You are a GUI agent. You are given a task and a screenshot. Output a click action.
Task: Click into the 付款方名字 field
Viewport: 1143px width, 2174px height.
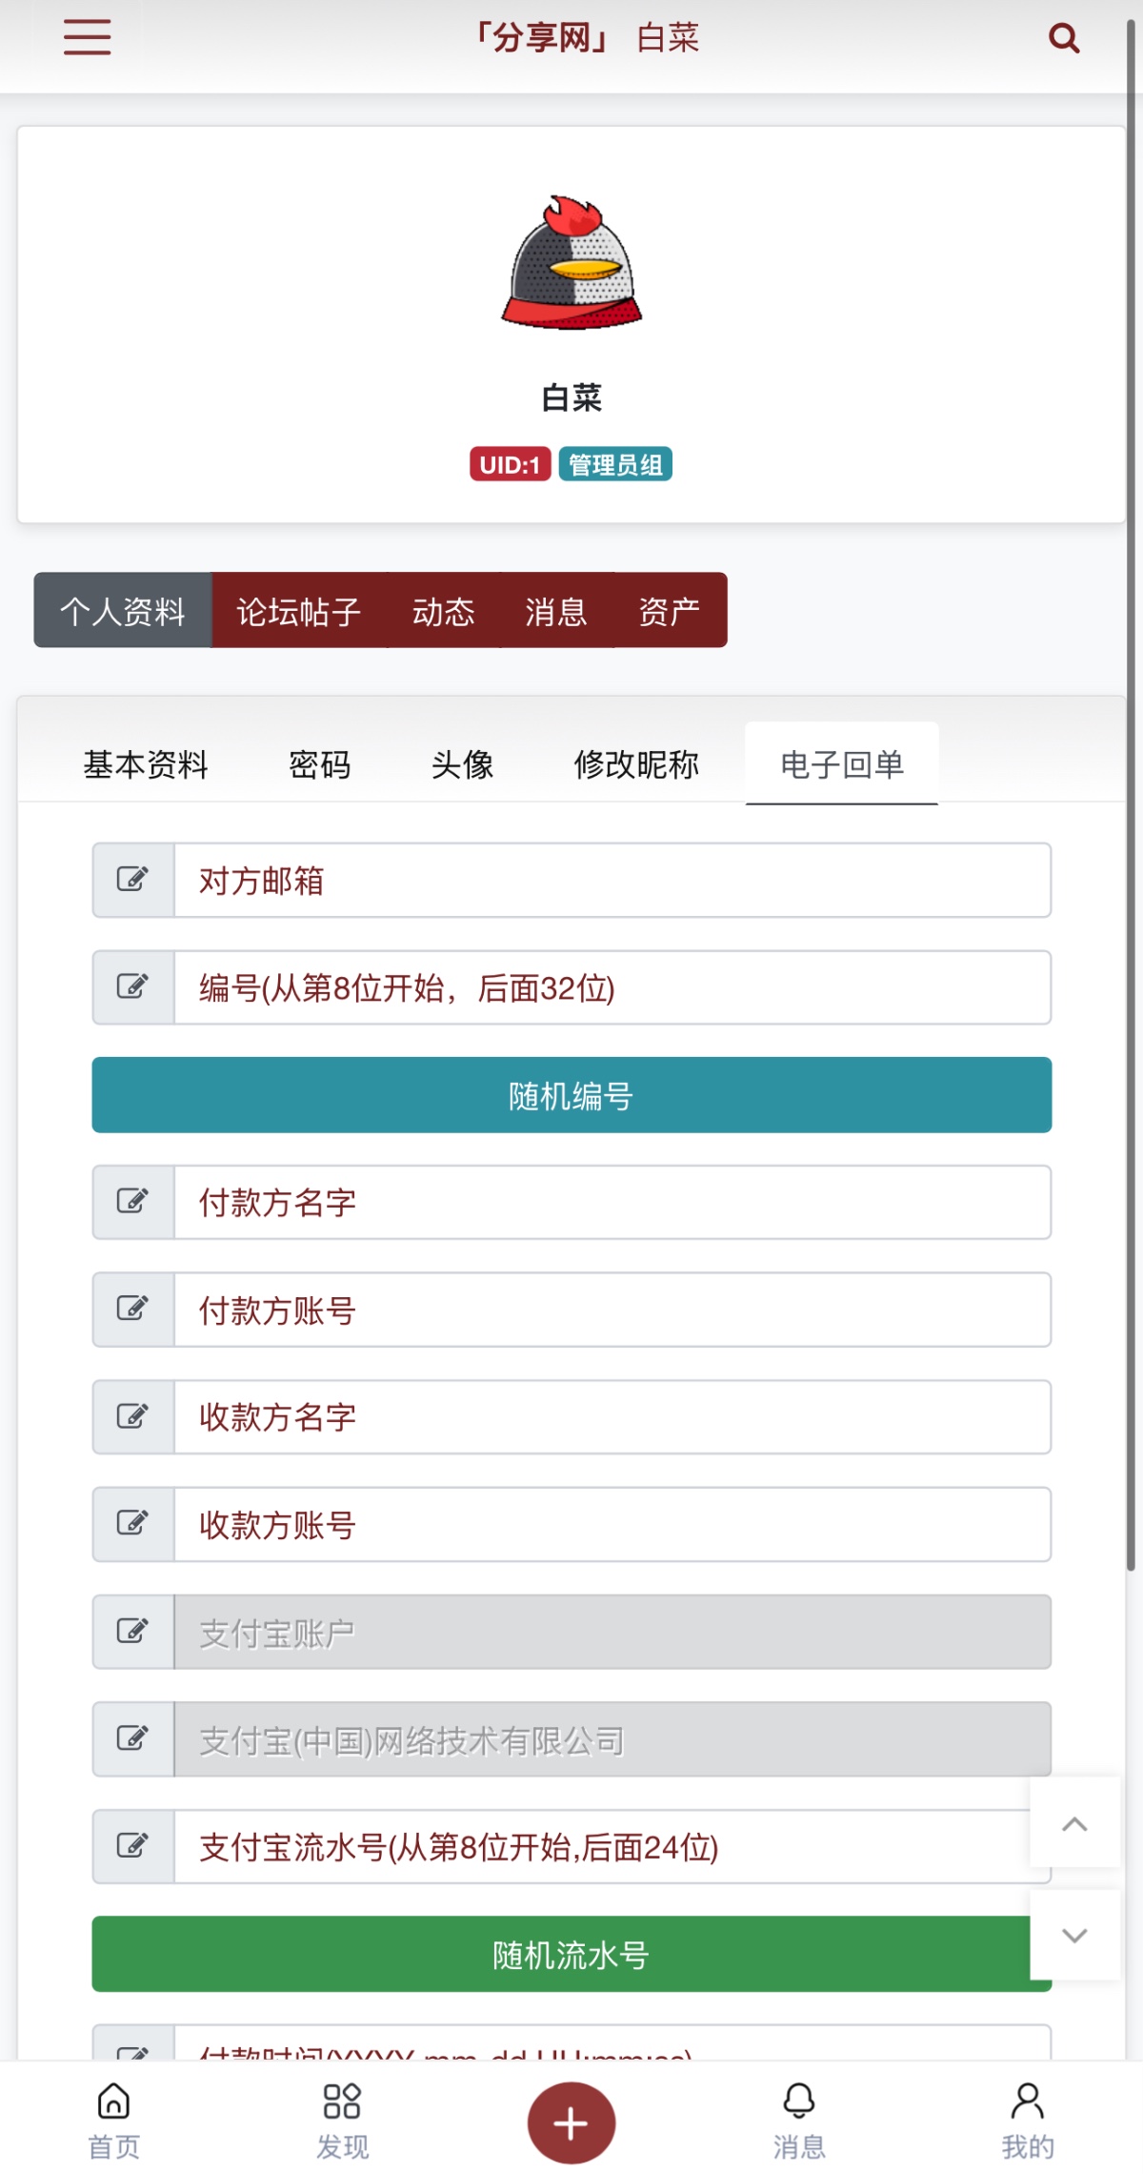(612, 1203)
